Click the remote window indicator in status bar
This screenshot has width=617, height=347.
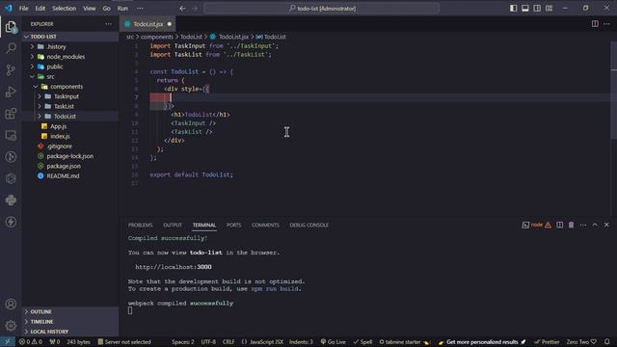pyautogui.click(x=8, y=342)
